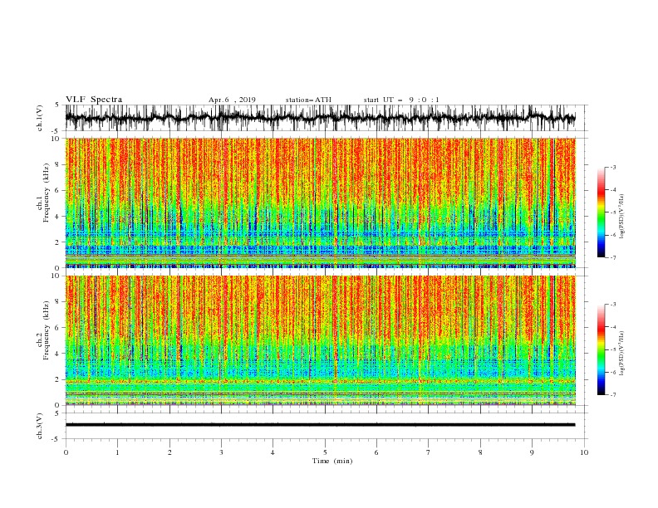This screenshot has width=658, height=508.
Task: Click the ch.2 spectrogram color scale bar
Action: (601, 349)
